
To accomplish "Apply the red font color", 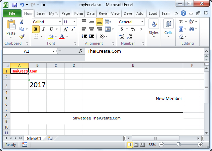I will click(x=62, y=37).
